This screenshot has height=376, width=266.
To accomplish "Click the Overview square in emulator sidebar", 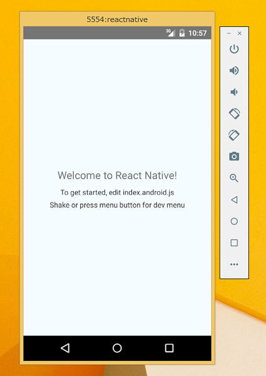I will pyautogui.click(x=234, y=243).
